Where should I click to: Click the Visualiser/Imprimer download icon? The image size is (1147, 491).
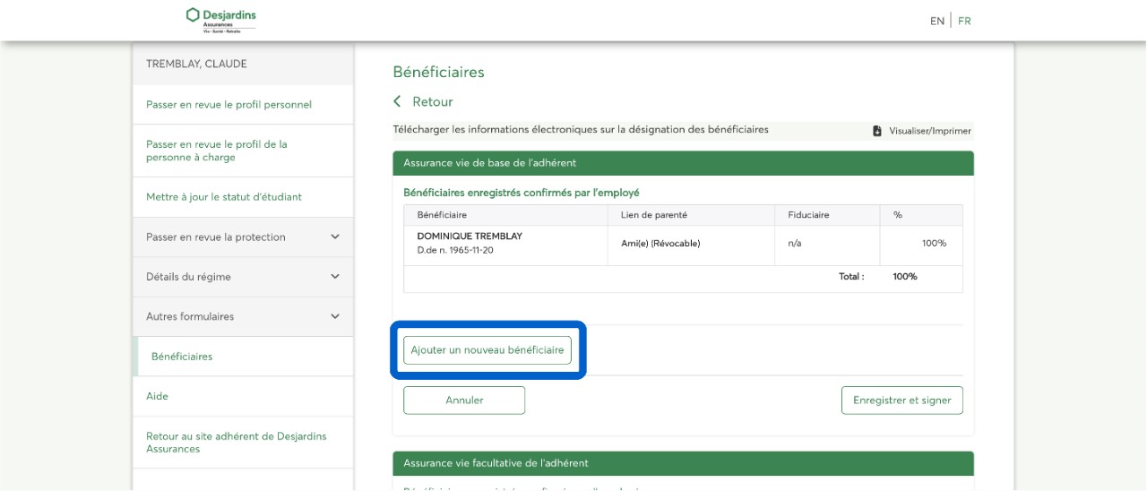point(877,131)
